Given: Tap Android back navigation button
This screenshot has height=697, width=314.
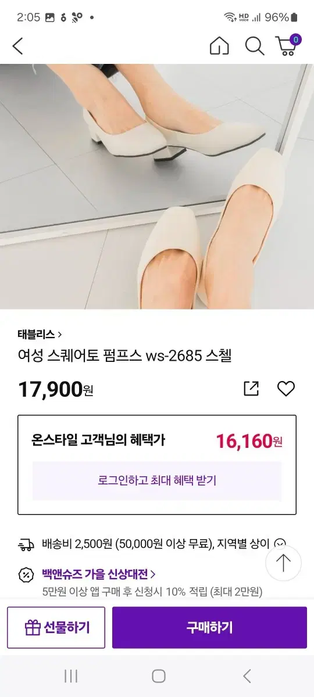Looking at the screenshot, I should (247, 676).
